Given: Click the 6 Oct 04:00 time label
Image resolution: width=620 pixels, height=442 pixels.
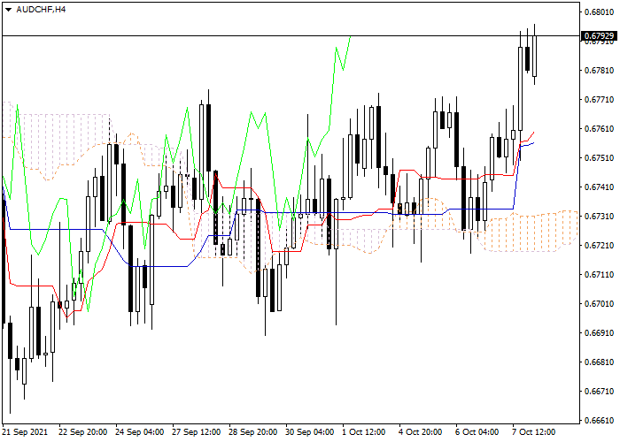Looking at the screenshot, I should (x=477, y=432).
